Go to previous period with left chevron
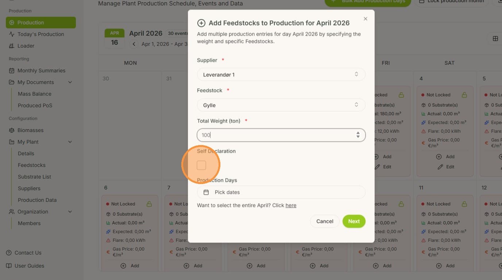Image resolution: width=502 pixels, height=280 pixels. point(134,44)
